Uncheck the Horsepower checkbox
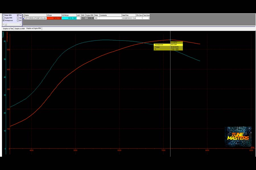This screenshot has width=256, height=170. (3, 20)
